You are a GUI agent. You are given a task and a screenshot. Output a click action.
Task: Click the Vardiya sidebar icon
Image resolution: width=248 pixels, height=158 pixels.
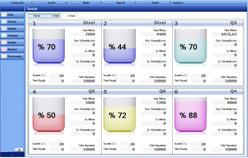[4, 43]
